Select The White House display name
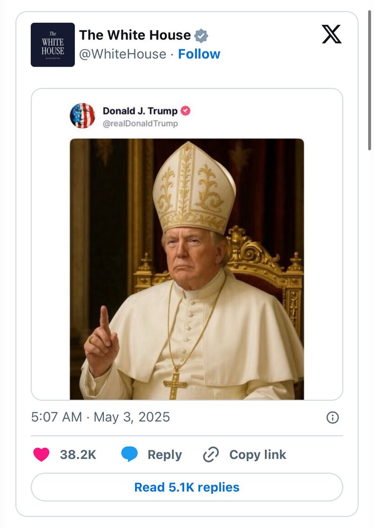 pos(135,35)
